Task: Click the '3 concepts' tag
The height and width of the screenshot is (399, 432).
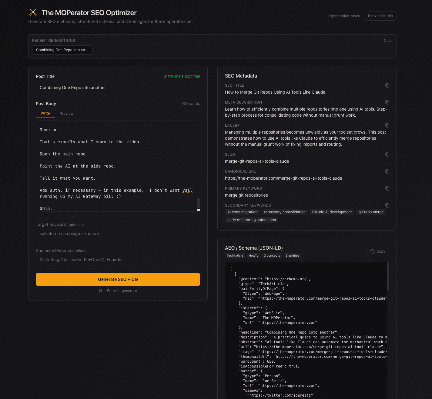Action: click(272, 256)
